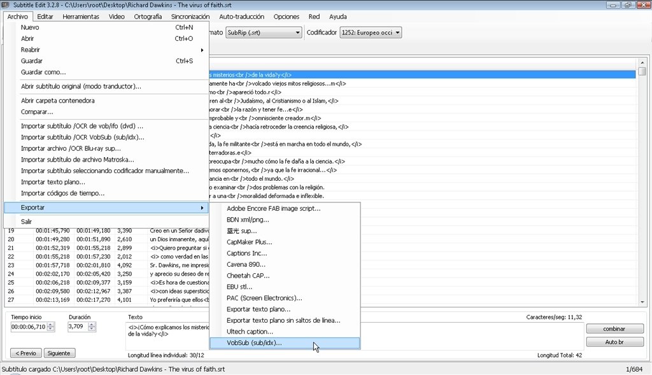652x375 pixels.
Task: Select BDN xml/png... export option
Action: click(x=285, y=220)
